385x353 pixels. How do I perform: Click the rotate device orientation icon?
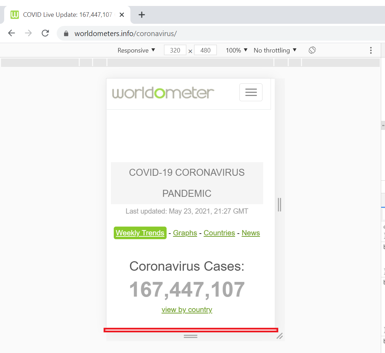point(312,50)
